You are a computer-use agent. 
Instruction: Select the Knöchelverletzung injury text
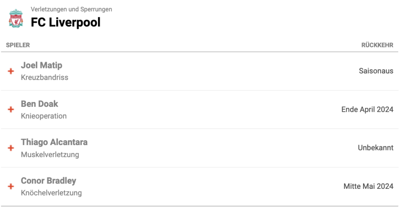click(x=51, y=193)
